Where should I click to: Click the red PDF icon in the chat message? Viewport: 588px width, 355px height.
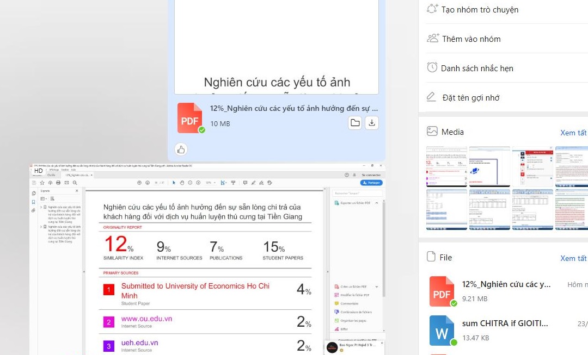[x=191, y=118]
